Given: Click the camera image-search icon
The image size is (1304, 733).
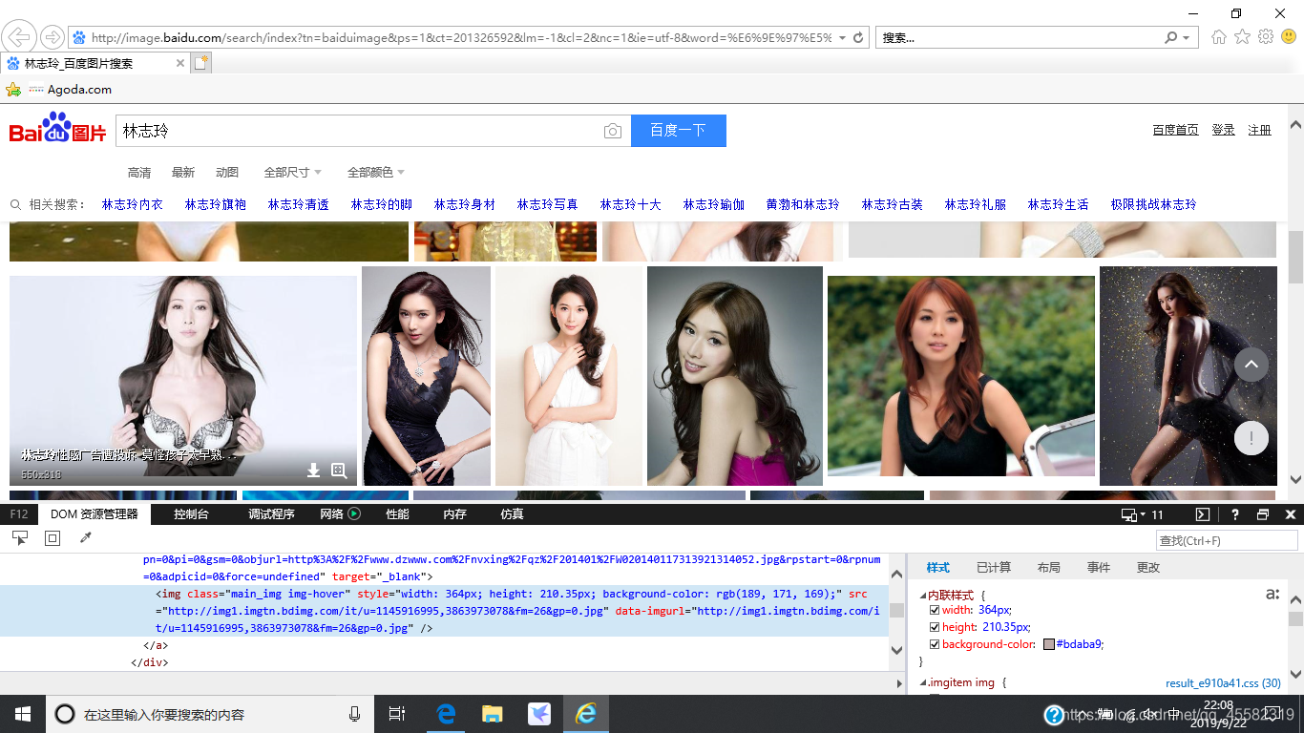Looking at the screenshot, I should [613, 131].
